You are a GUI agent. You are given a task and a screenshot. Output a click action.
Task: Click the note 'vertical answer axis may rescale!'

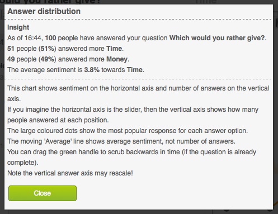(x=70, y=173)
